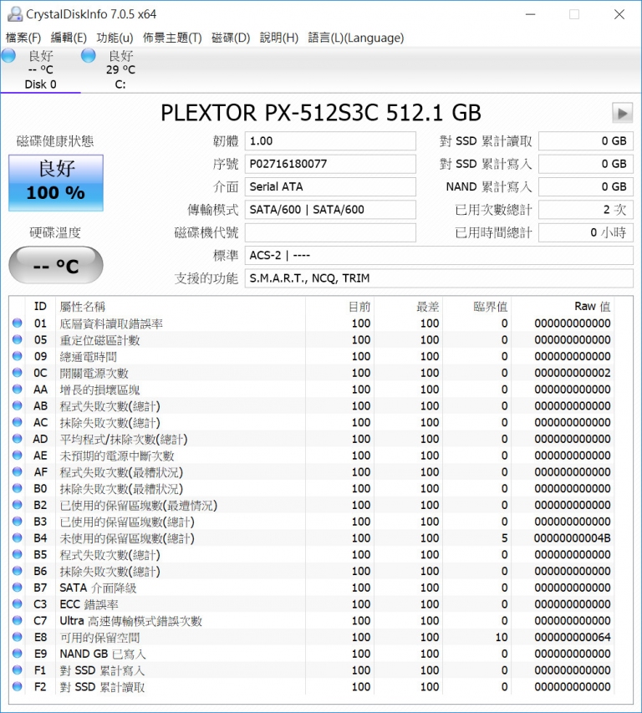Click the status dot for attribute 0C
The height and width of the screenshot is (713, 642).
18,373
